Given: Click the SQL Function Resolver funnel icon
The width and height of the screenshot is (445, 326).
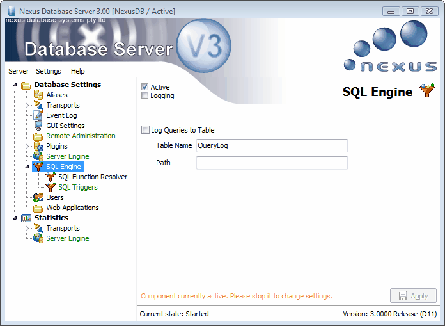Looking at the screenshot, I should (x=51, y=177).
